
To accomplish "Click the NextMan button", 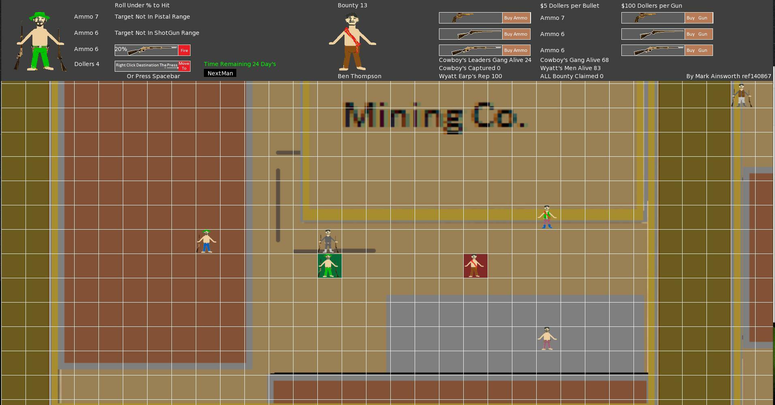I will pos(220,73).
